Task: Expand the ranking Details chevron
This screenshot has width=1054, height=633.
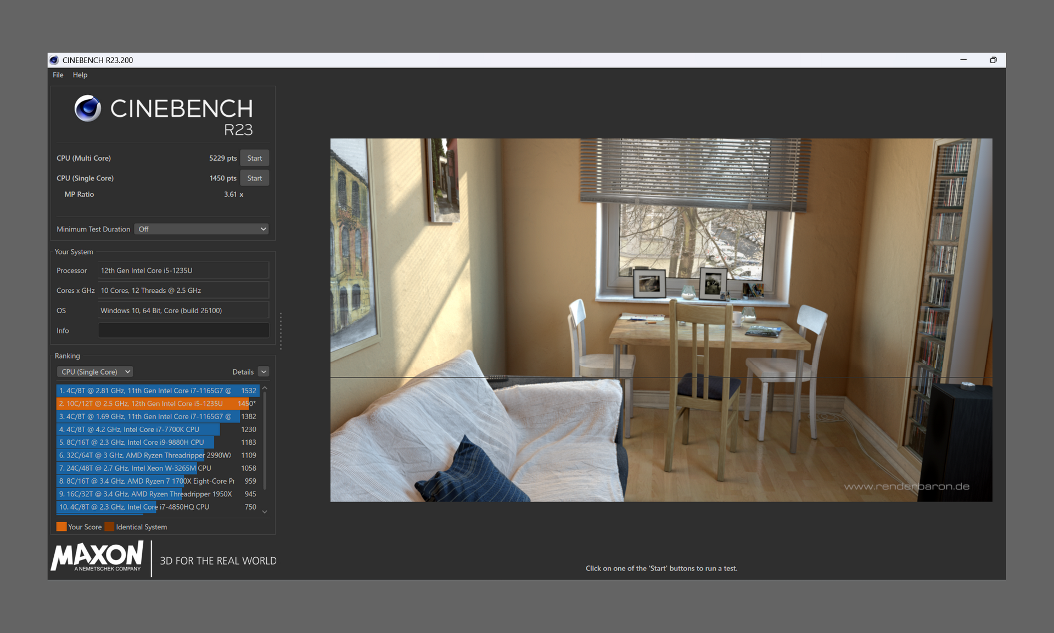Action: pos(263,372)
